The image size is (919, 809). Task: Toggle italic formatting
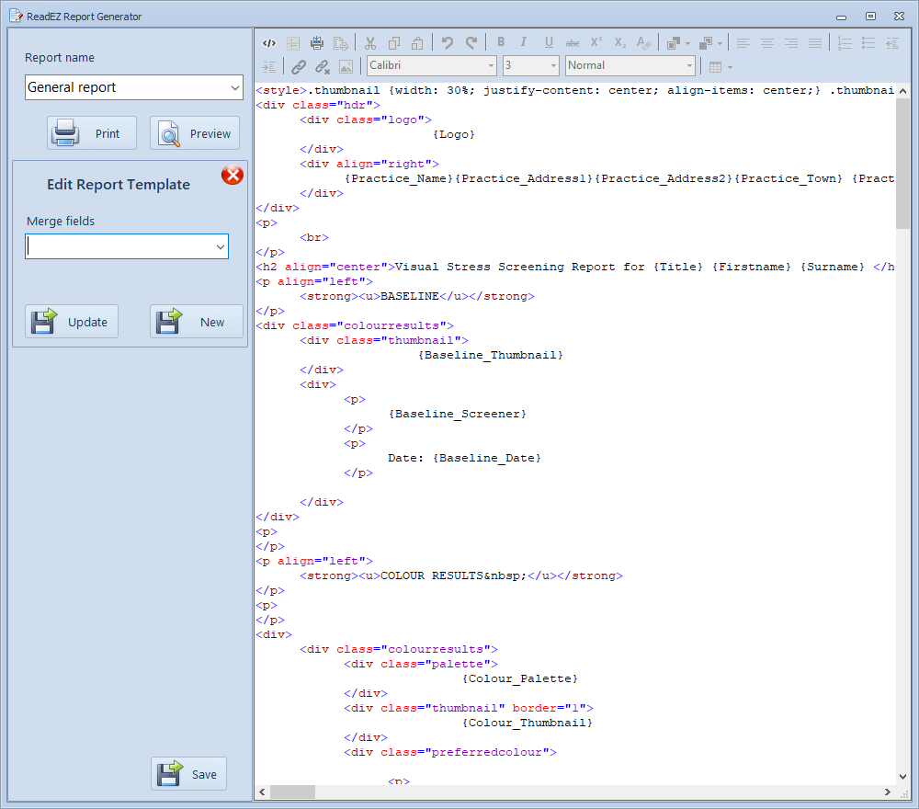pos(524,42)
